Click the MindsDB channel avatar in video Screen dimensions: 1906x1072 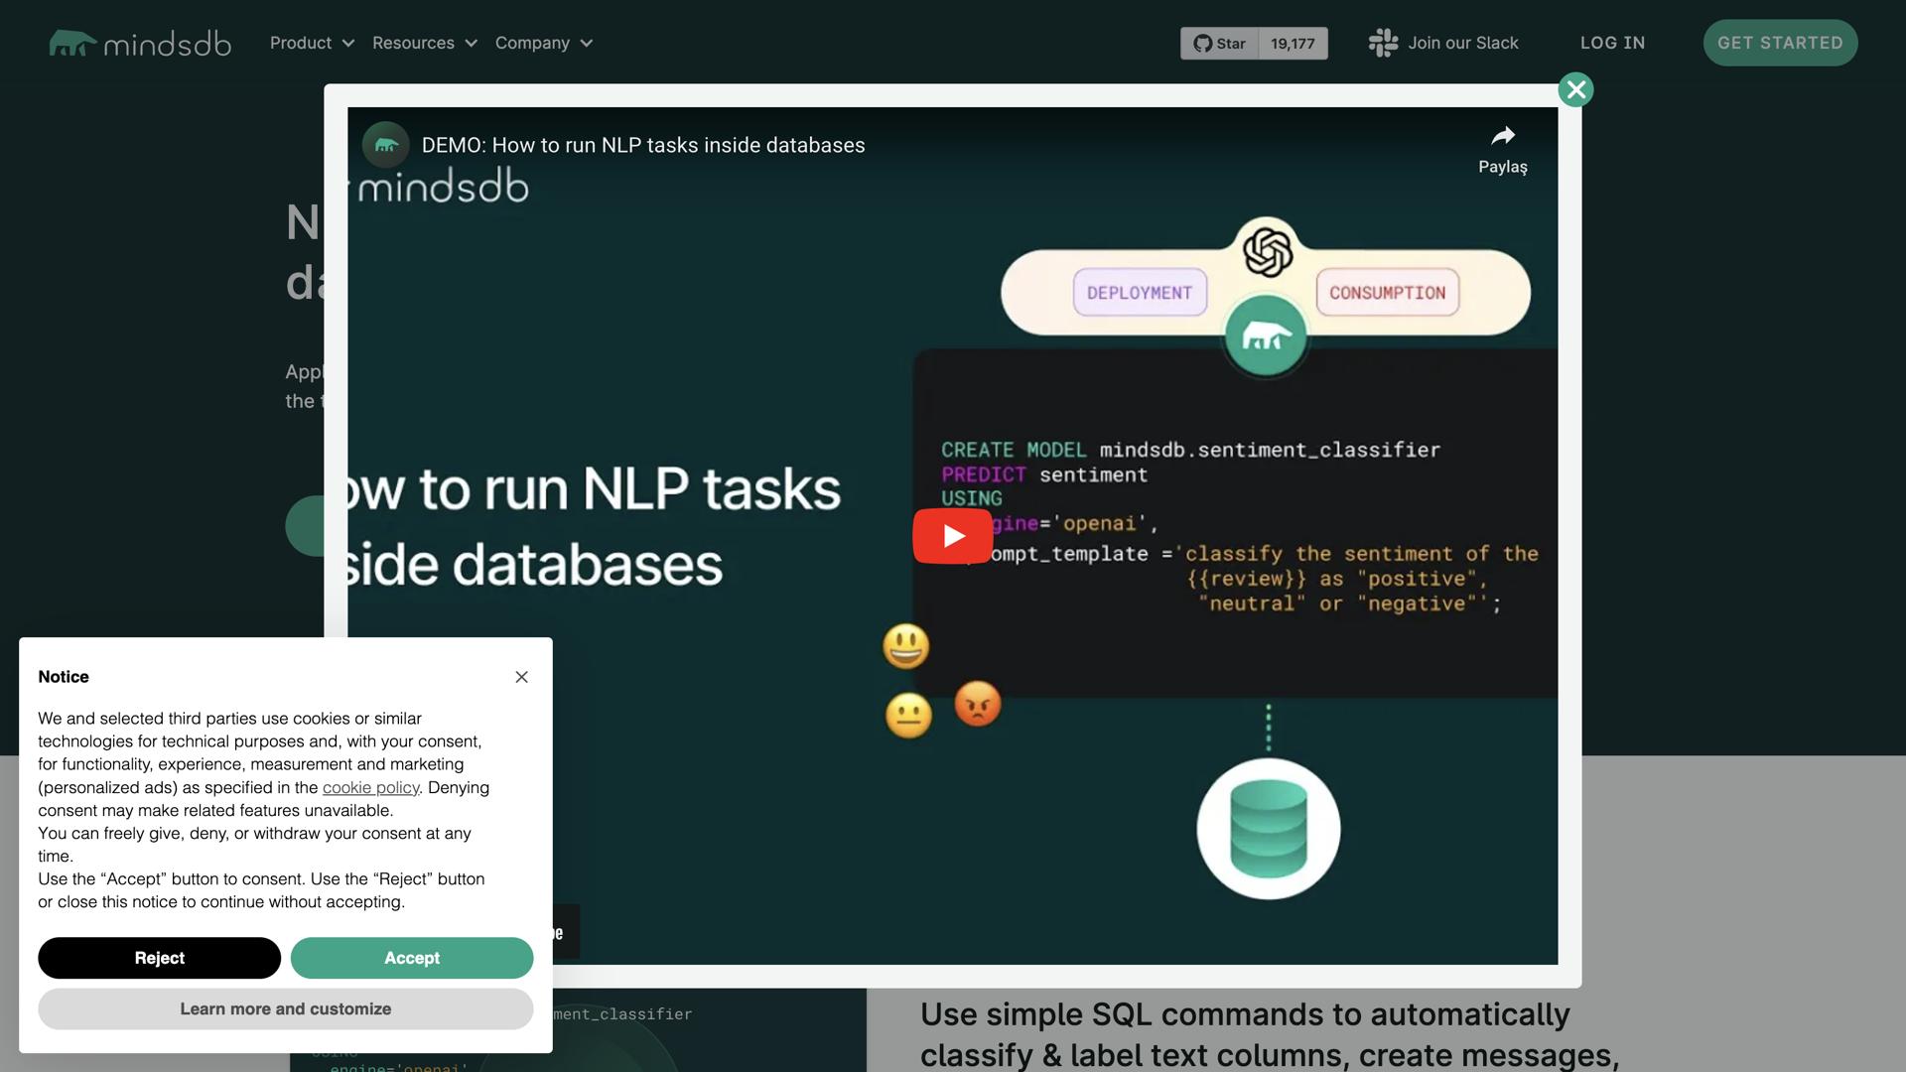386,146
